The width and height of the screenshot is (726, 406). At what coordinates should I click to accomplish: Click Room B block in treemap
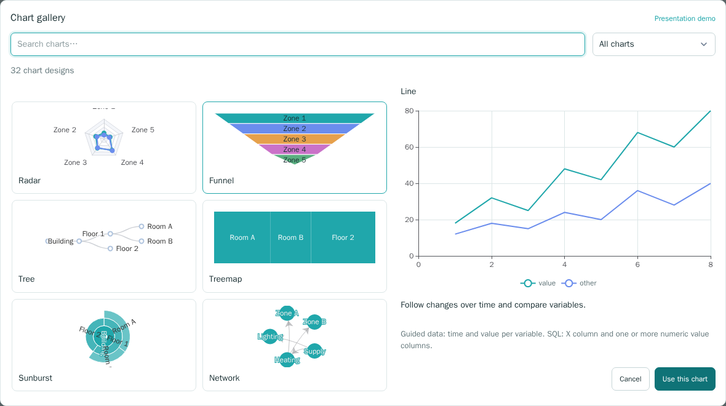click(291, 237)
